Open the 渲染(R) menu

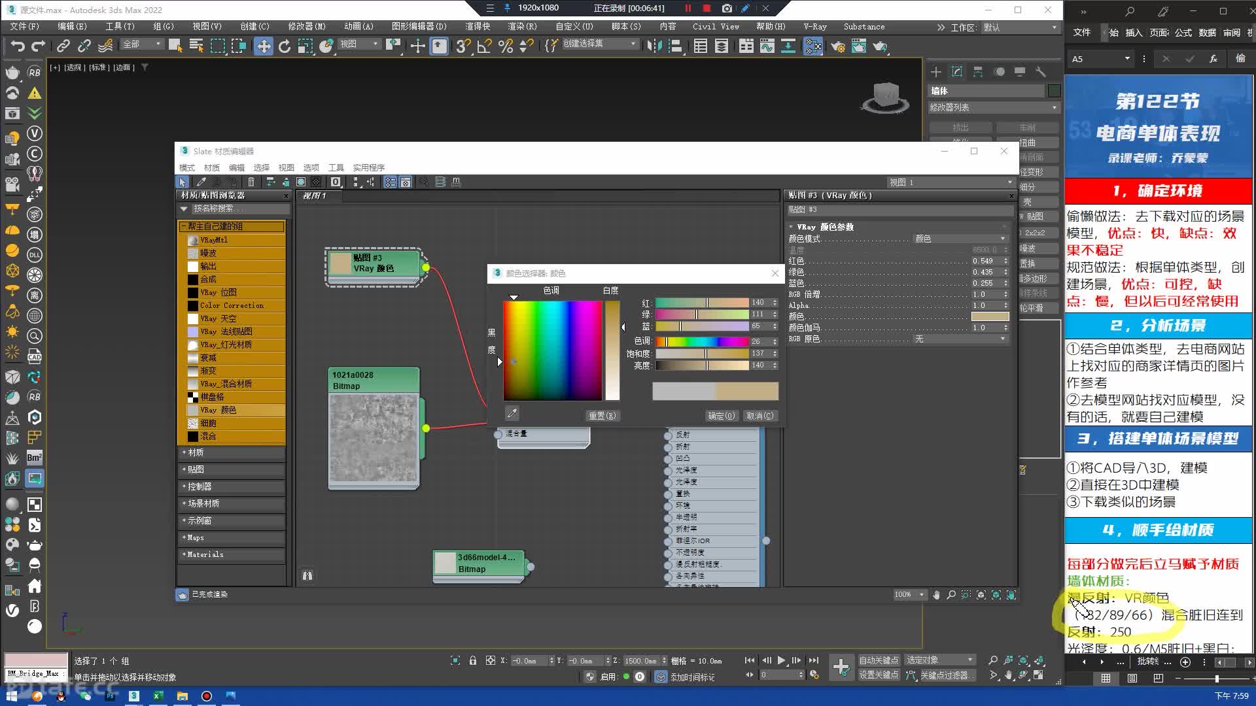pyautogui.click(x=522, y=27)
